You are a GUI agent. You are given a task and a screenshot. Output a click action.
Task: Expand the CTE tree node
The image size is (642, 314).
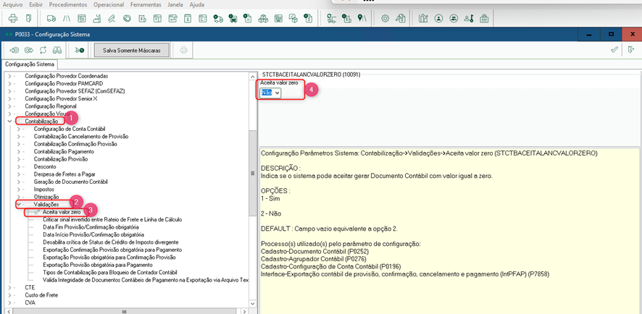[9, 287]
